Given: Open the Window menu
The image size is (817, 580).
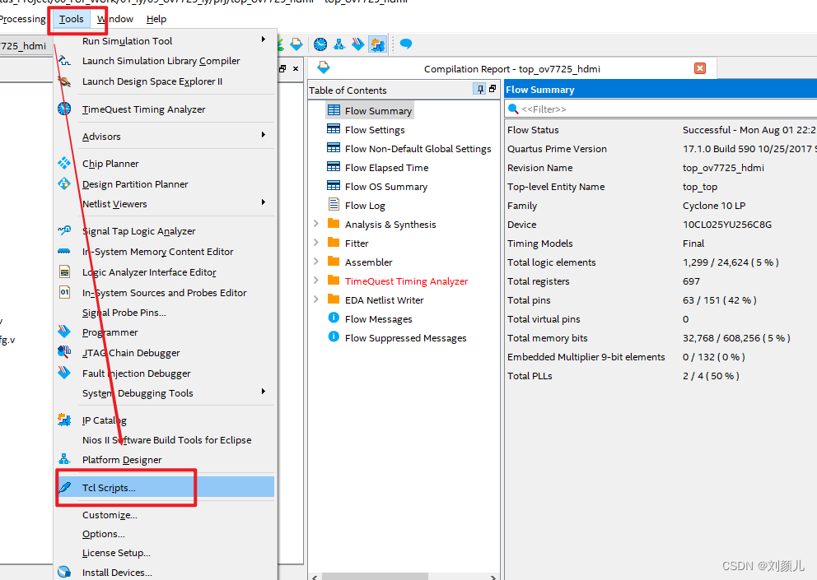Looking at the screenshot, I should (x=115, y=19).
